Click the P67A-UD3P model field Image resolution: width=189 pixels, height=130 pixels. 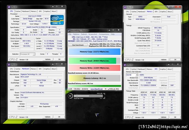[x=33, y=77]
